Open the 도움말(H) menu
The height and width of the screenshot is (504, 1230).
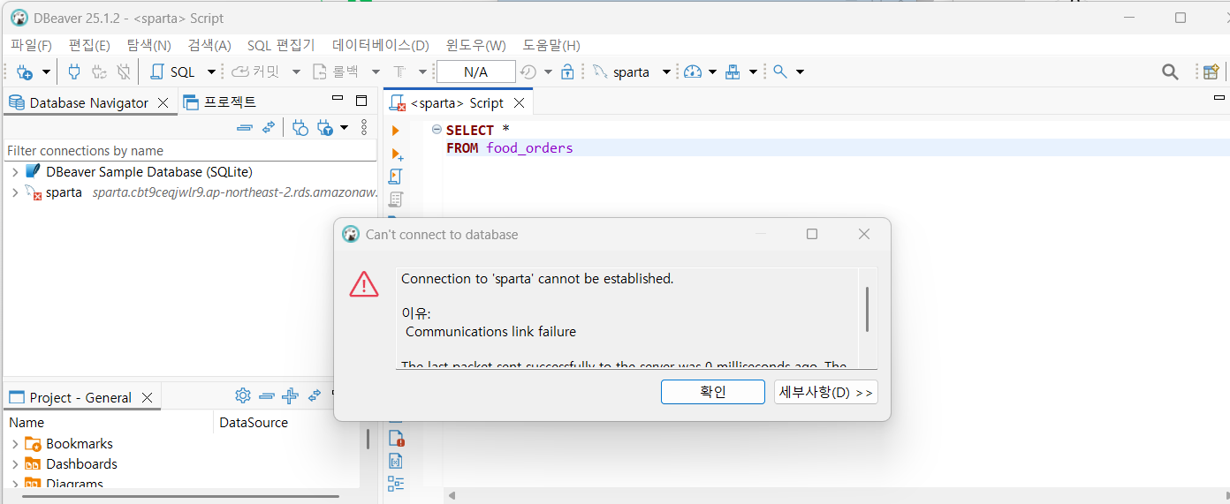click(x=550, y=45)
